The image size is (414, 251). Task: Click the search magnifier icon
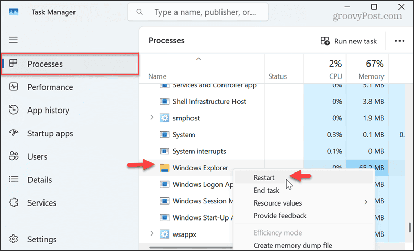click(139, 12)
